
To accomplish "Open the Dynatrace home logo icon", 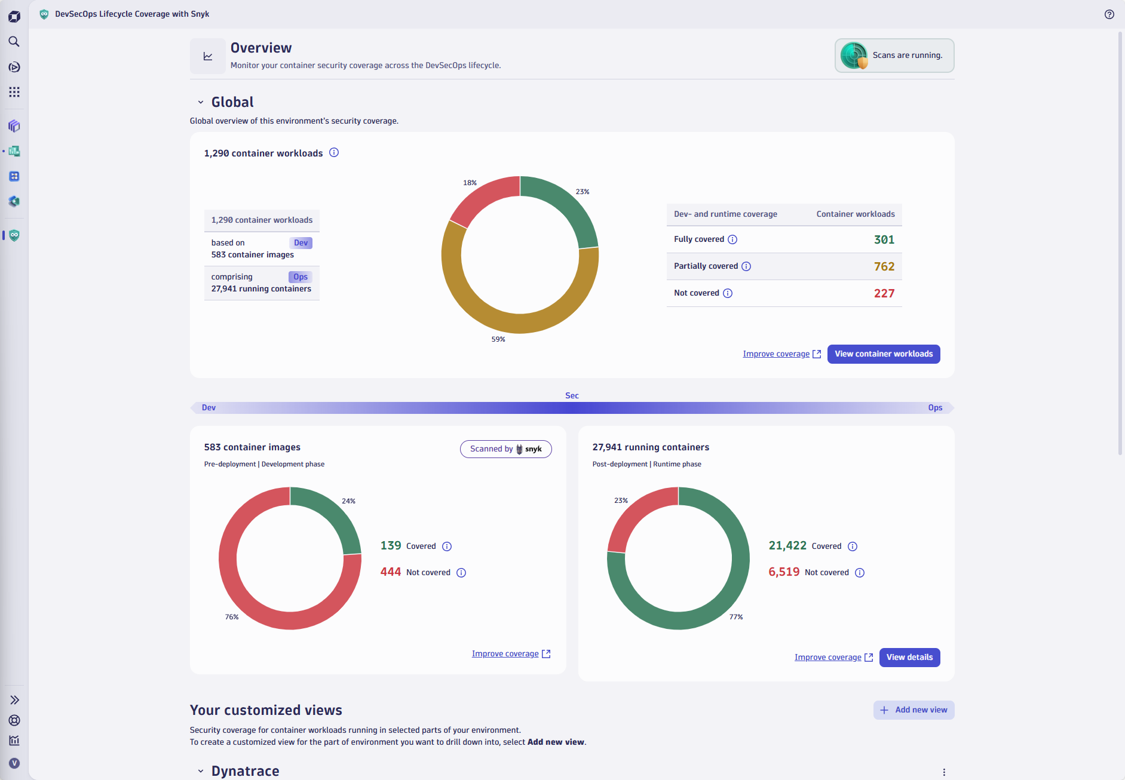I will (x=14, y=16).
